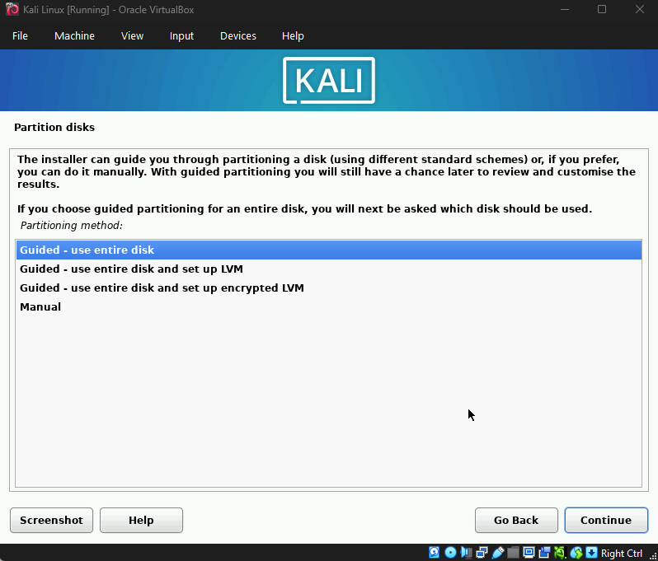Click the USB devices status icon

(x=497, y=553)
